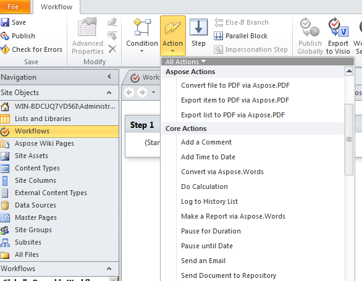Click the Impersonation Step icon
Screen dimensions: 362x281
tap(218, 49)
